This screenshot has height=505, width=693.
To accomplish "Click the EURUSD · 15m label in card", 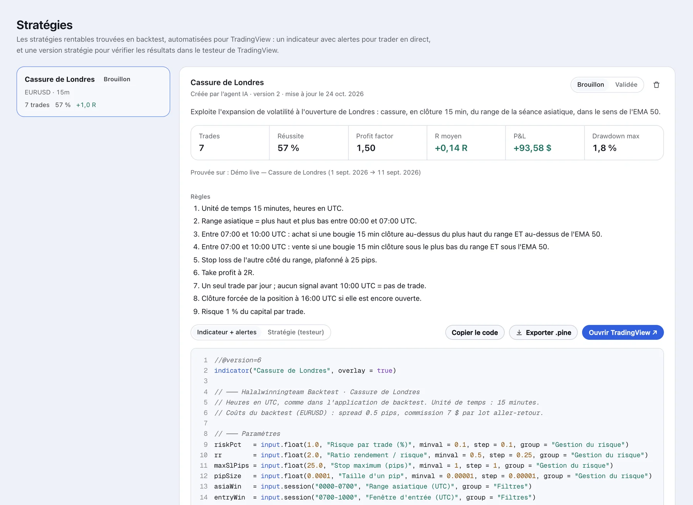I will [x=47, y=92].
